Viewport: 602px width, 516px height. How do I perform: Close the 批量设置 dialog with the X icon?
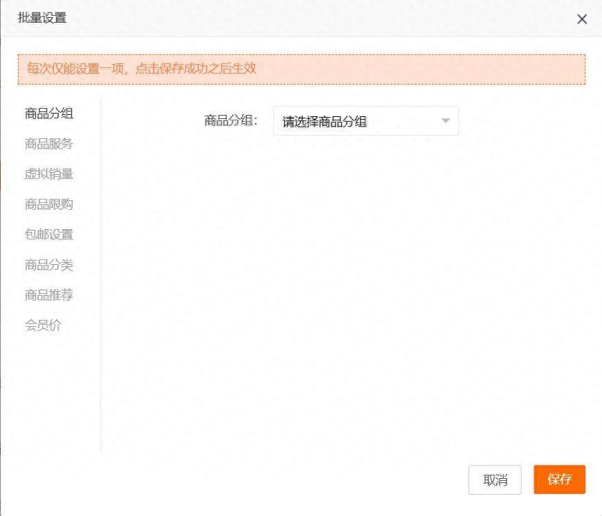582,19
